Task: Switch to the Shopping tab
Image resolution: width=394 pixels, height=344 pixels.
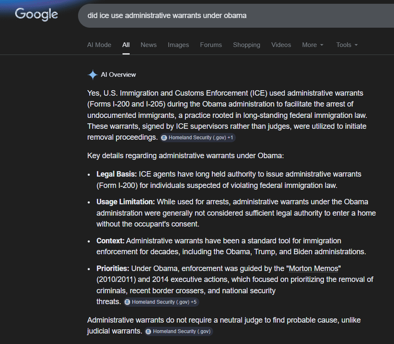Action: [x=246, y=45]
